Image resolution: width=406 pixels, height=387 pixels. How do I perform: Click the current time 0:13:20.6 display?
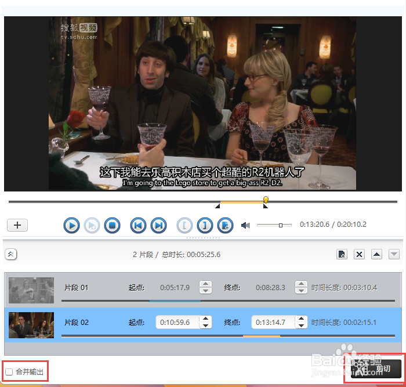314,225
